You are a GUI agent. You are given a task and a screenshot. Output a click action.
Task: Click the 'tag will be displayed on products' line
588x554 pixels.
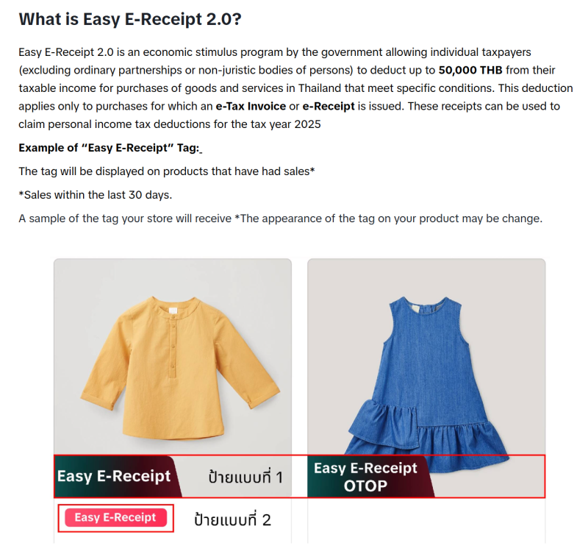point(167,171)
